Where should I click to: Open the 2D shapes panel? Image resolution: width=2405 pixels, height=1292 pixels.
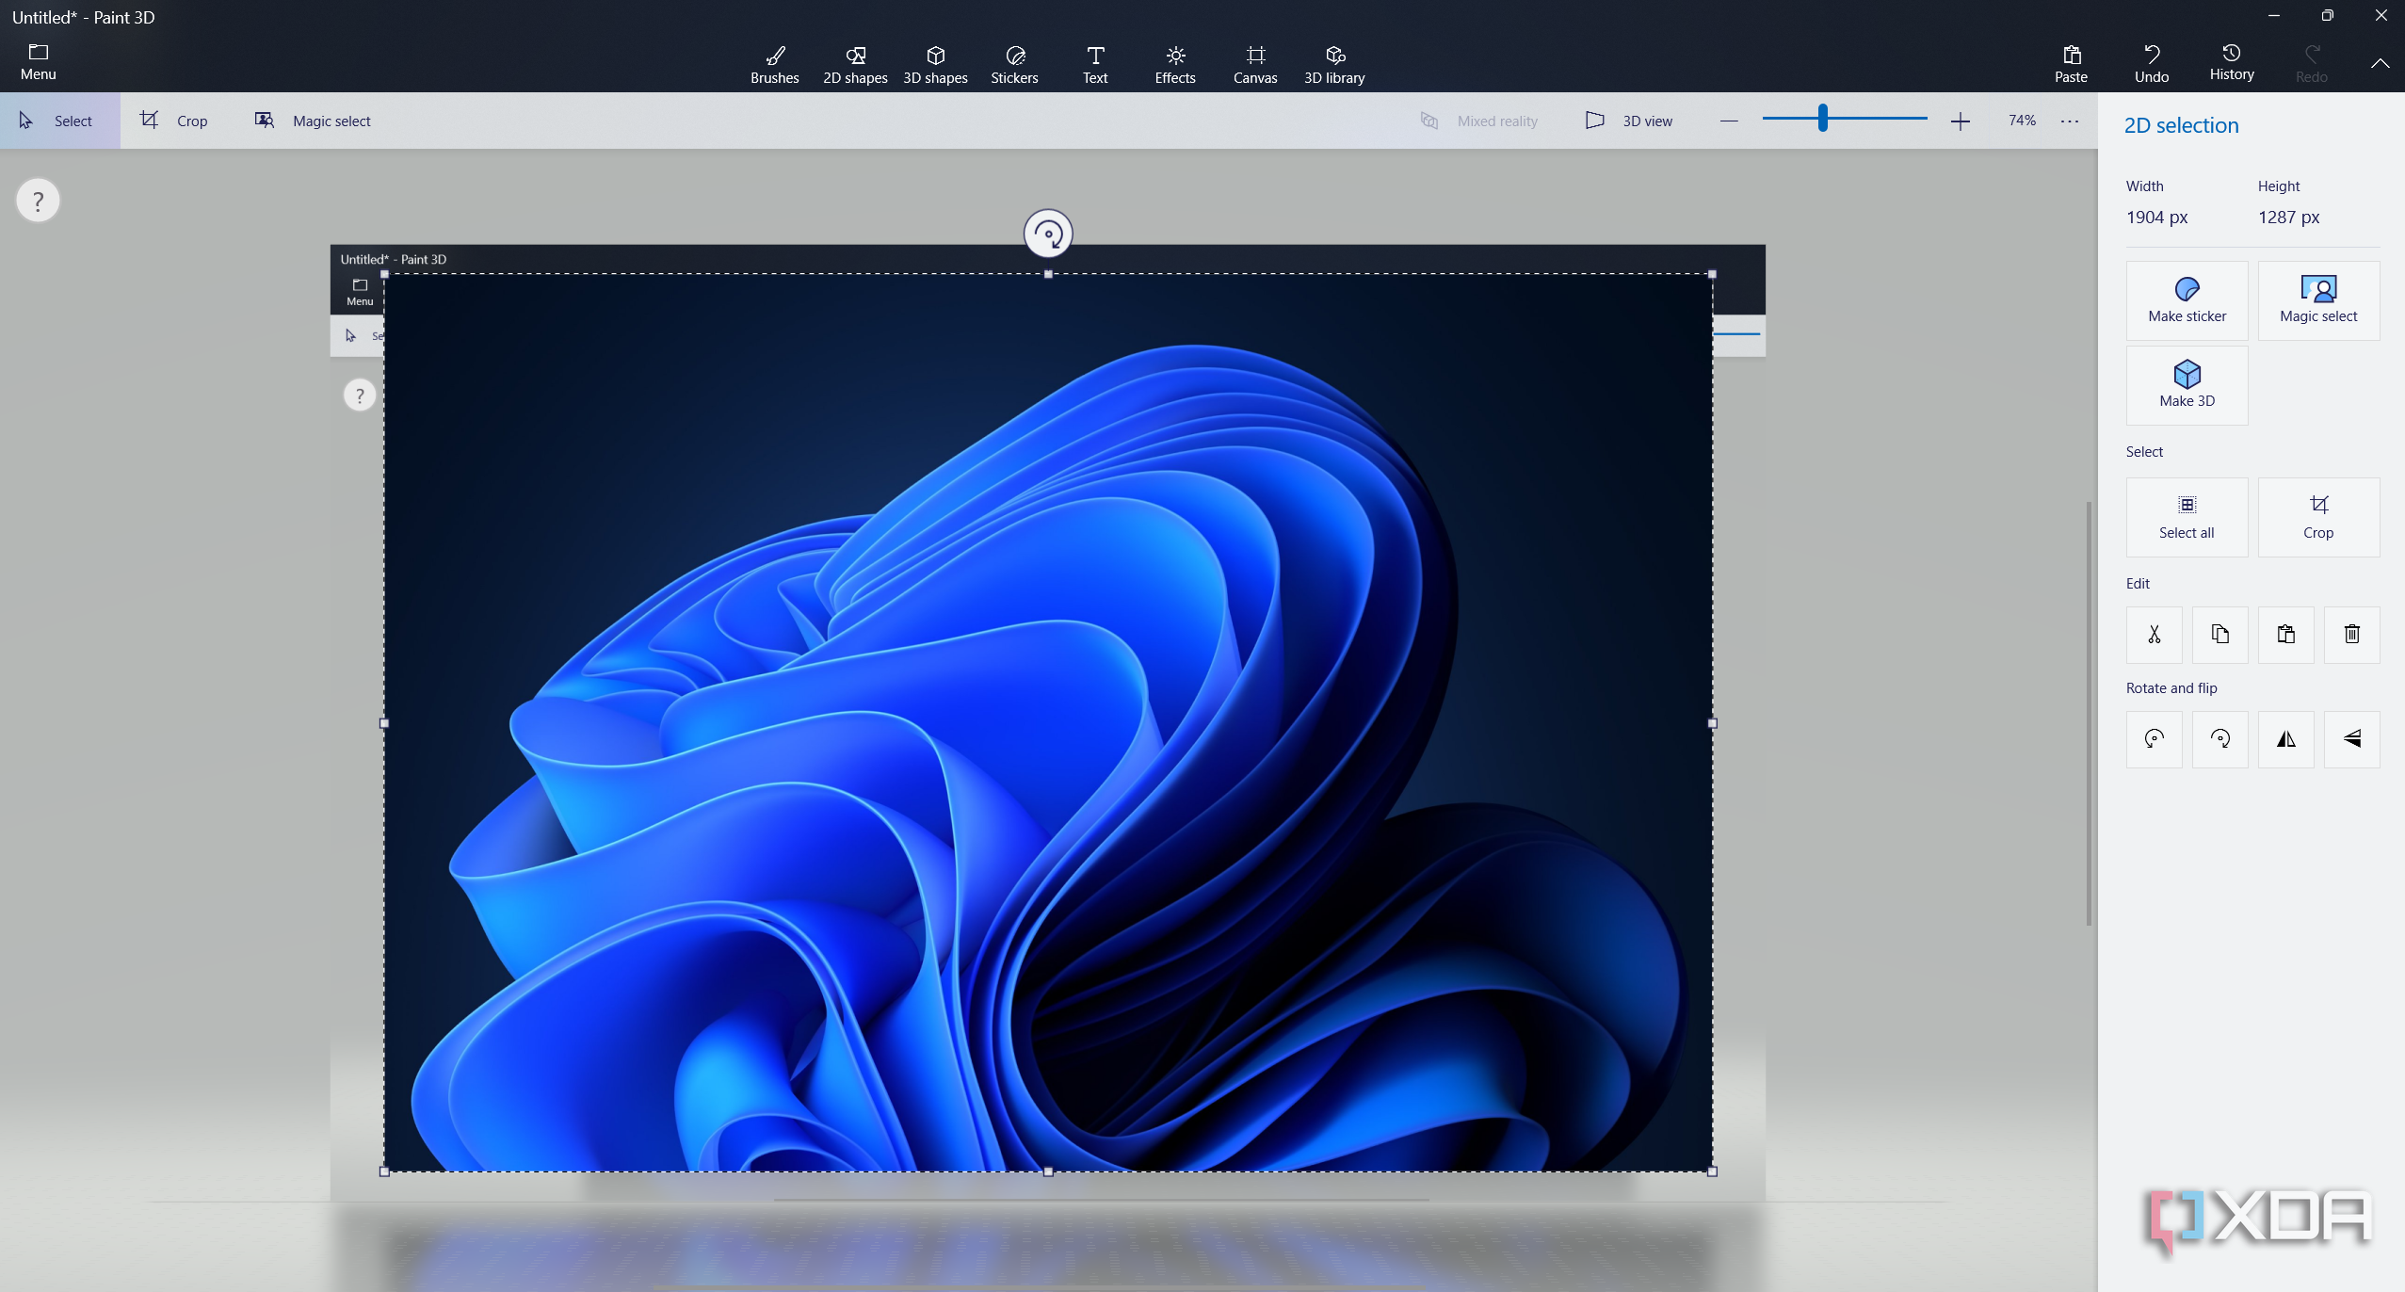click(855, 64)
